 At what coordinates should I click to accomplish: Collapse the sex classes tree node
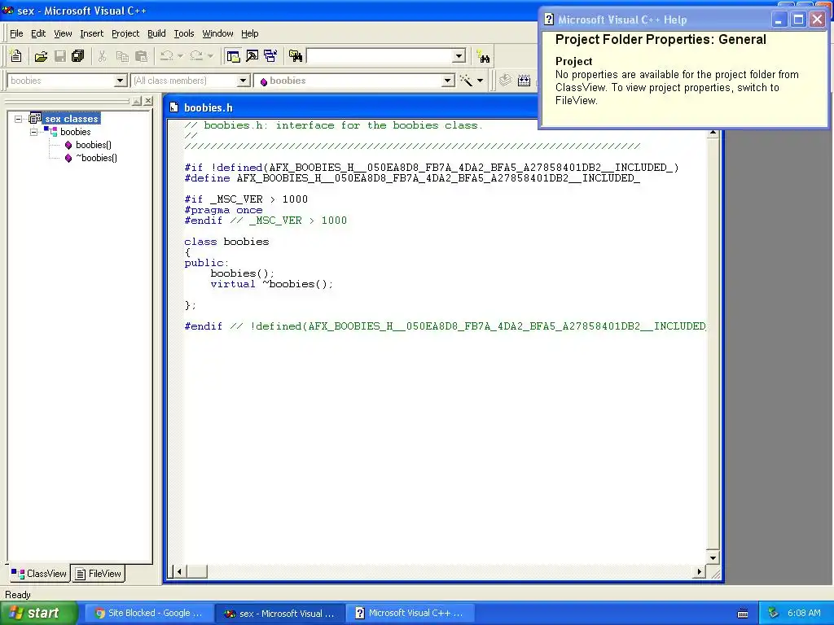click(x=18, y=119)
